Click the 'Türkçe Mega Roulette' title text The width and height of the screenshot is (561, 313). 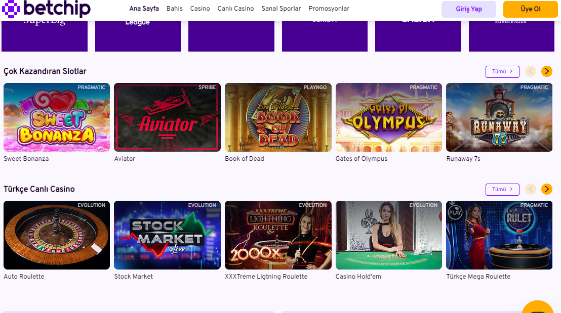click(x=478, y=277)
